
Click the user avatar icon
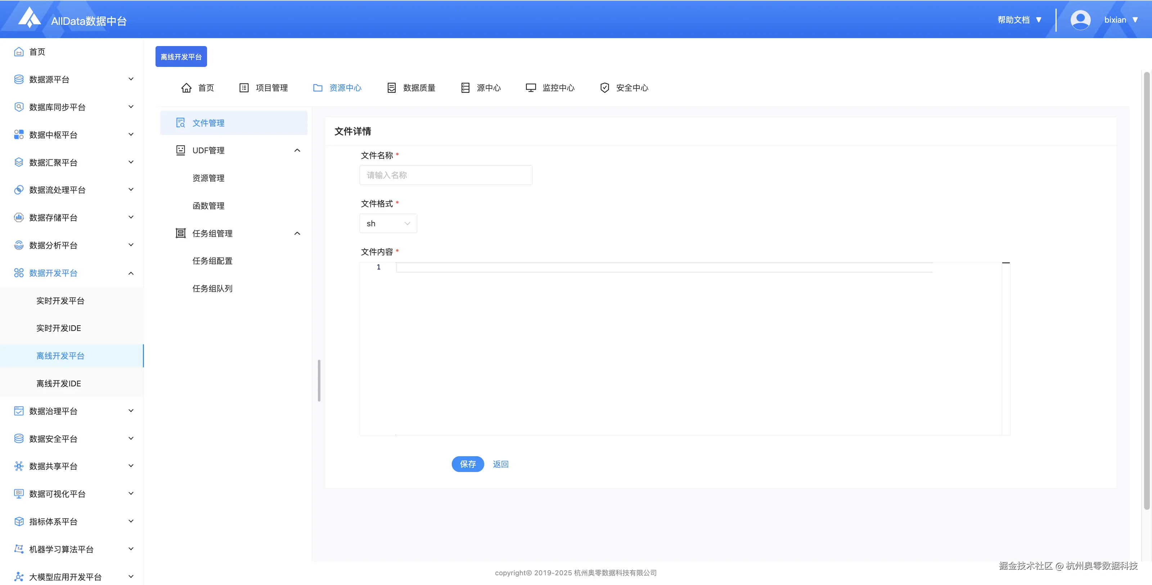click(1080, 20)
